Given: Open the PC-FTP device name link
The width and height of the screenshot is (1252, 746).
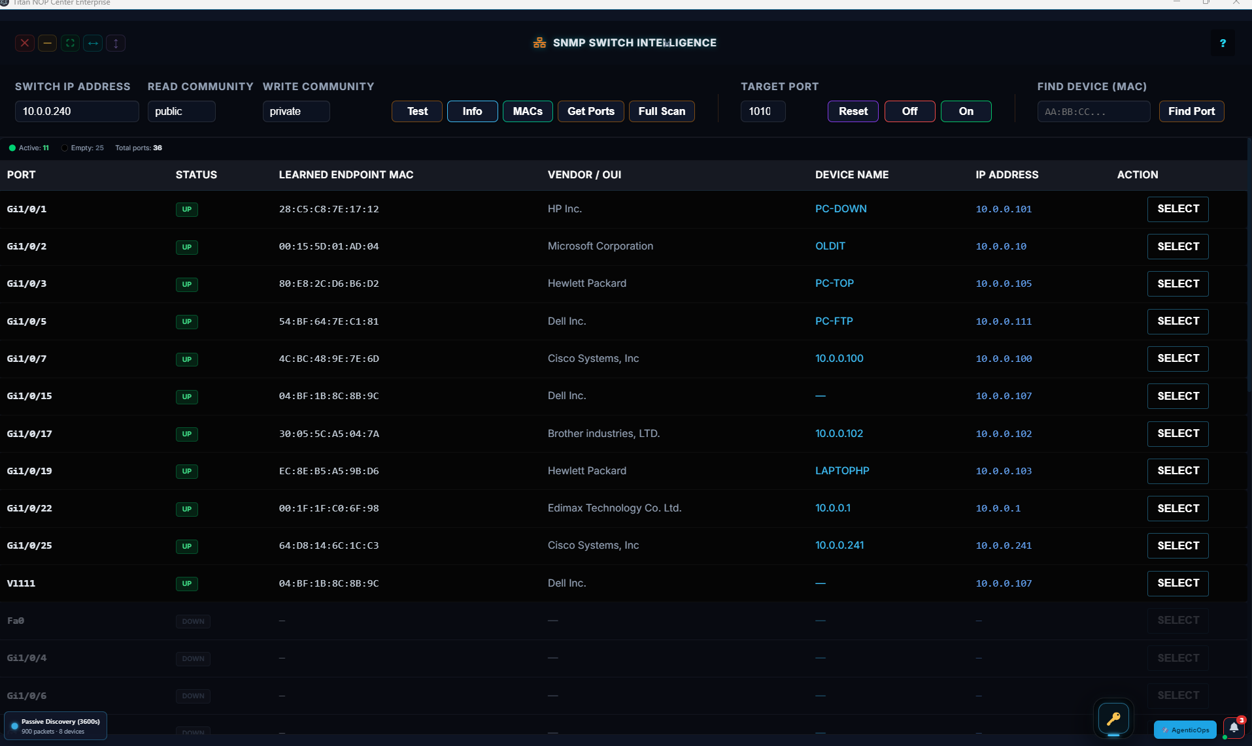Looking at the screenshot, I should click(834, 321).
